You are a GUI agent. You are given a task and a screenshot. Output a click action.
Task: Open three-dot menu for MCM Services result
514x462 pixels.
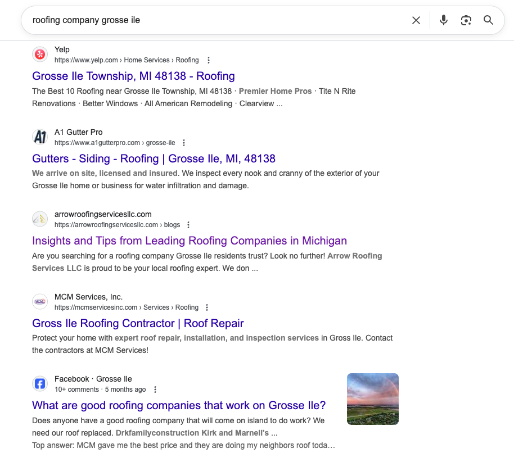(207, 307)
